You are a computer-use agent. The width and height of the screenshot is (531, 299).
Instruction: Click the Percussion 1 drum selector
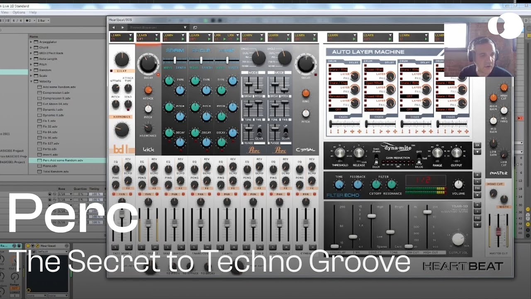pyautogui.click(x=339, y=96)
